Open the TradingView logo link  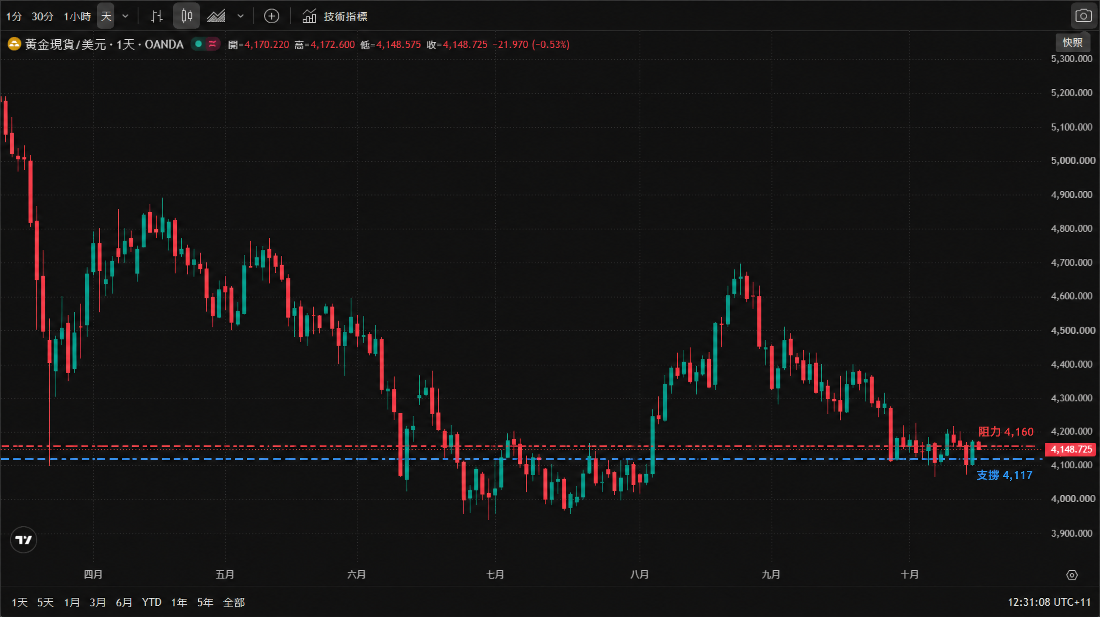point(23,540)
